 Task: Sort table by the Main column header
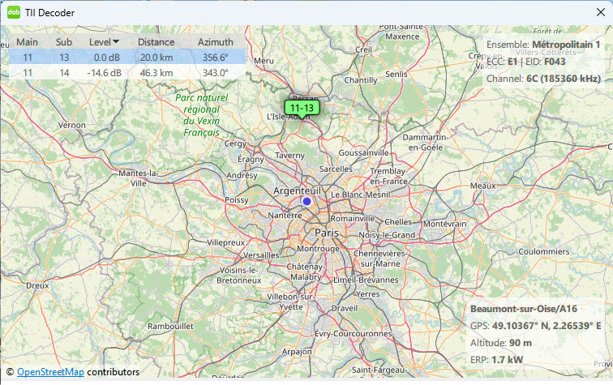pyautogui.click(x=27, y=42)
